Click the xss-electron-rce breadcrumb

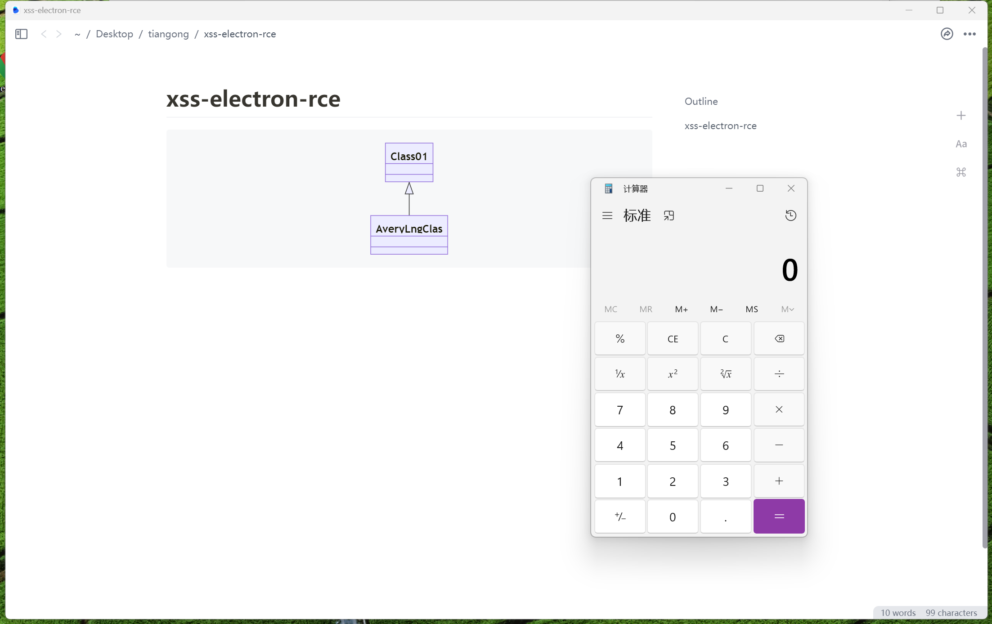[x=240, y=34]
